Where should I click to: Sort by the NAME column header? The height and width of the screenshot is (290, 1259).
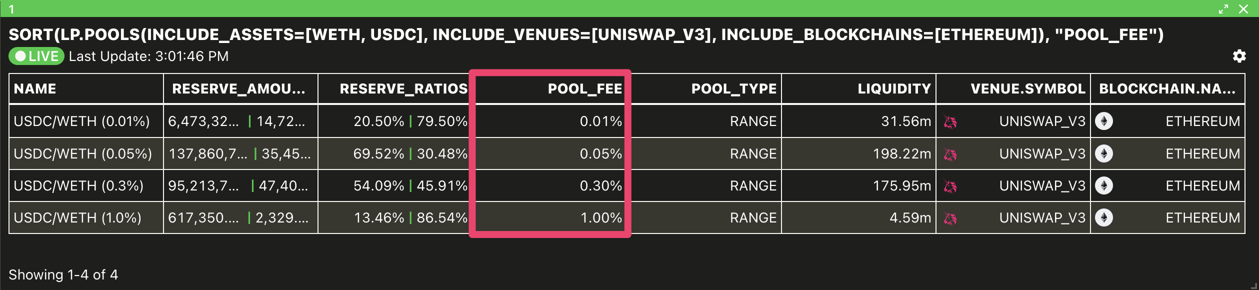(x=35, y=89)
